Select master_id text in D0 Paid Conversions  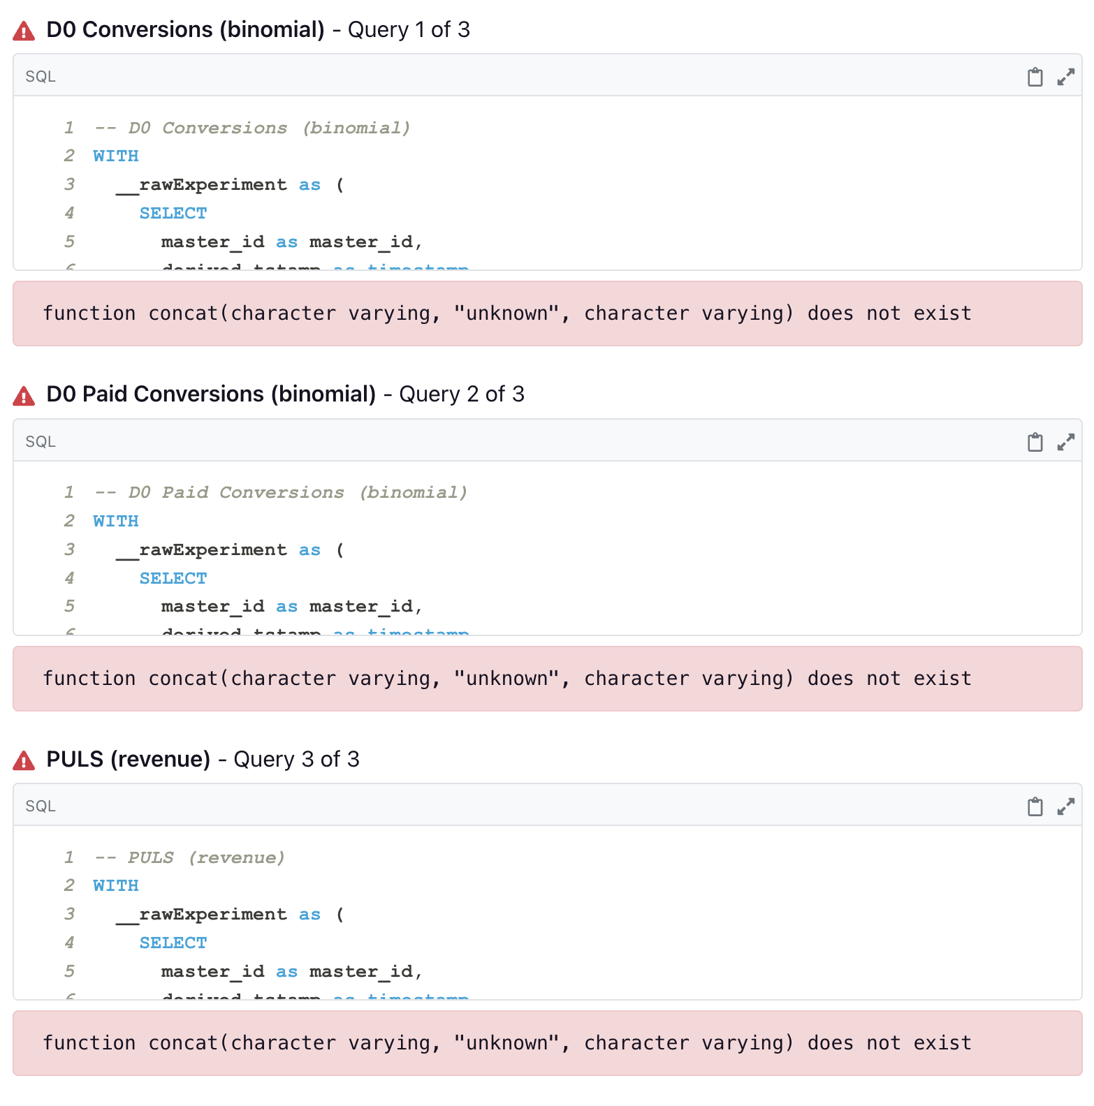coord(212,606)
